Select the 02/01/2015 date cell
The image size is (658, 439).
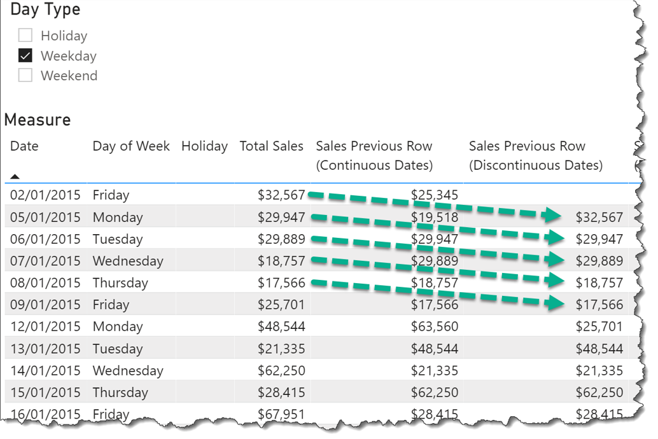point(45,195)
